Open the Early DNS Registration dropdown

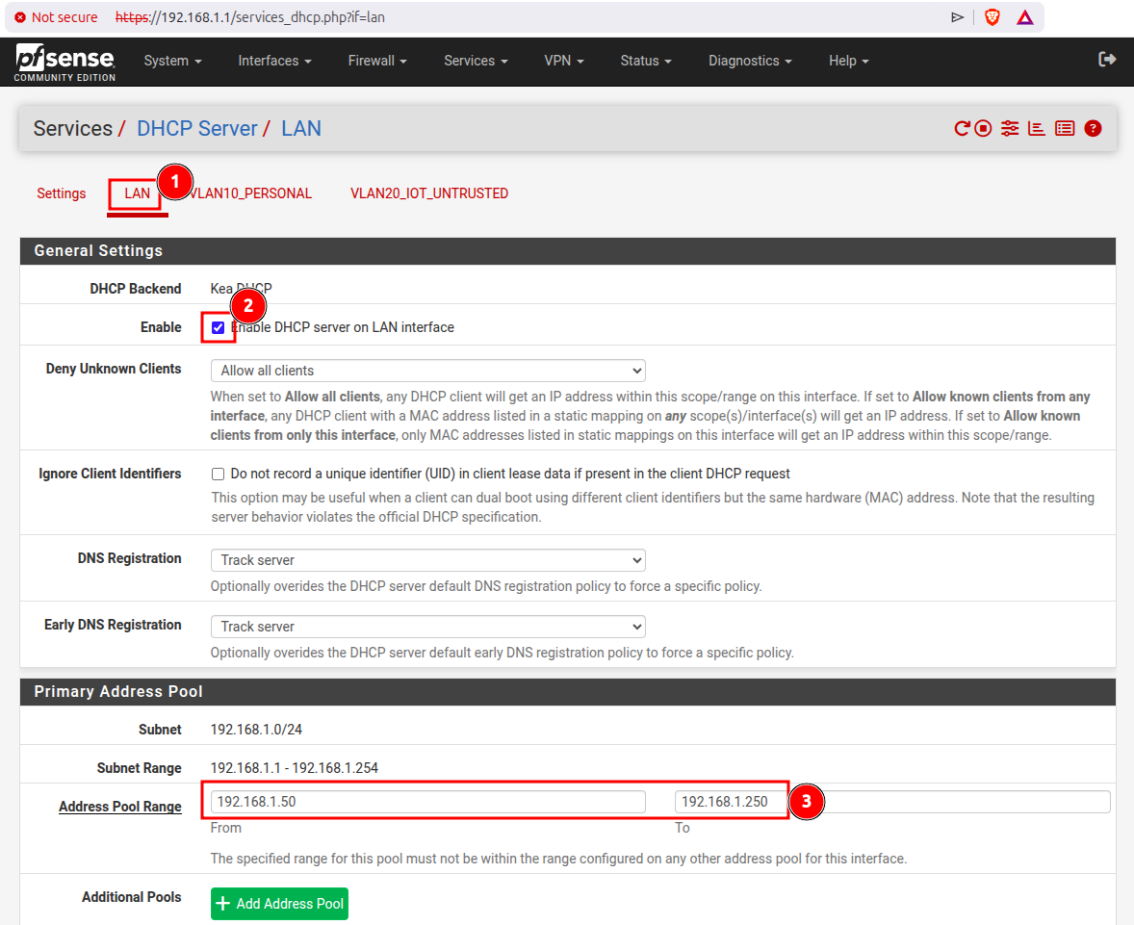[428, 627]
